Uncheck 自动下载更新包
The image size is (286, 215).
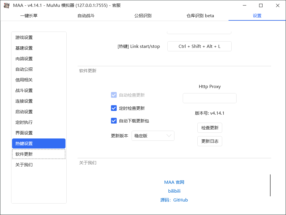[x=114, y=121]
